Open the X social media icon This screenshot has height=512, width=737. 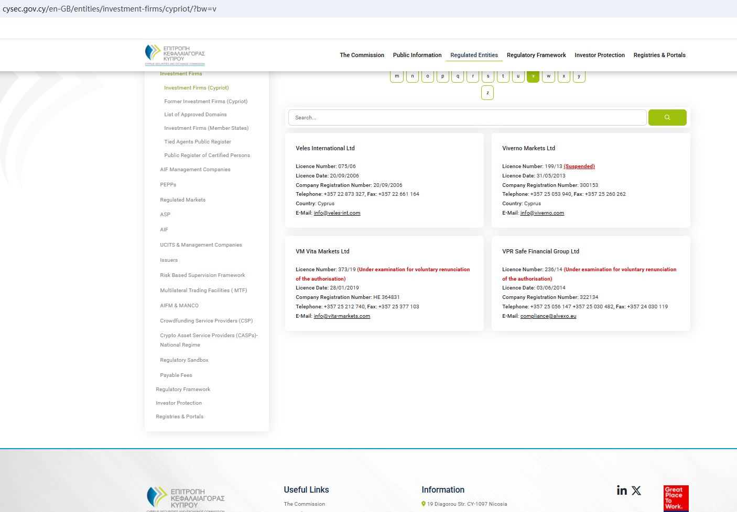636,491
